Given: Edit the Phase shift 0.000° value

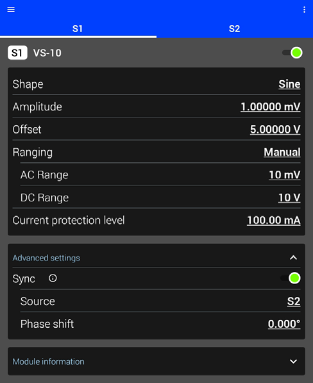Looking at the screenshot, I should pos(284,324).
